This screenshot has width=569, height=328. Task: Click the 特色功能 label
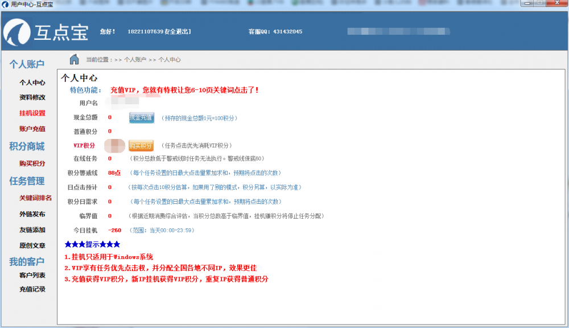(x=86, y=90)
